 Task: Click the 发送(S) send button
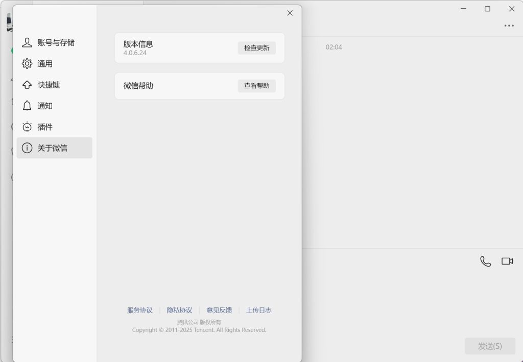[x=490, y=346]
